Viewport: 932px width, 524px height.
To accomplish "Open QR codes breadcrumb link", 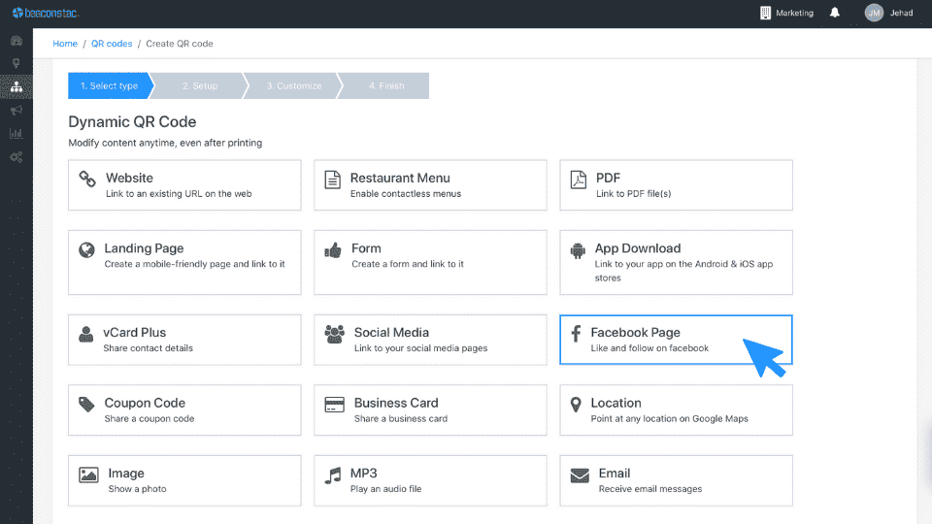I will (112, 44).
